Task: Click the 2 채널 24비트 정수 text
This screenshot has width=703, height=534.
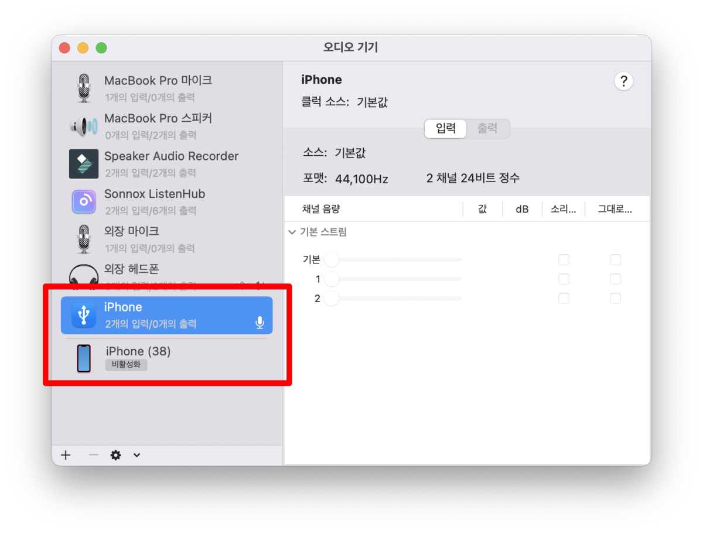Action: click(473, 178)
